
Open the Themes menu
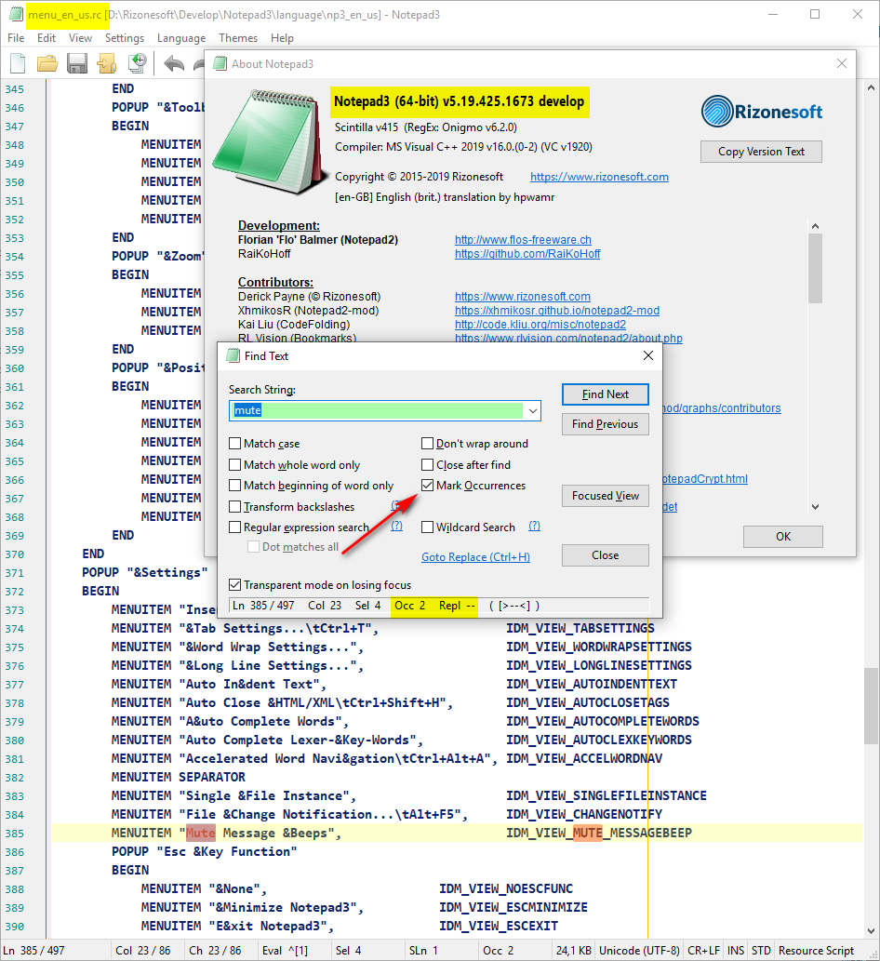click(238, 38)
